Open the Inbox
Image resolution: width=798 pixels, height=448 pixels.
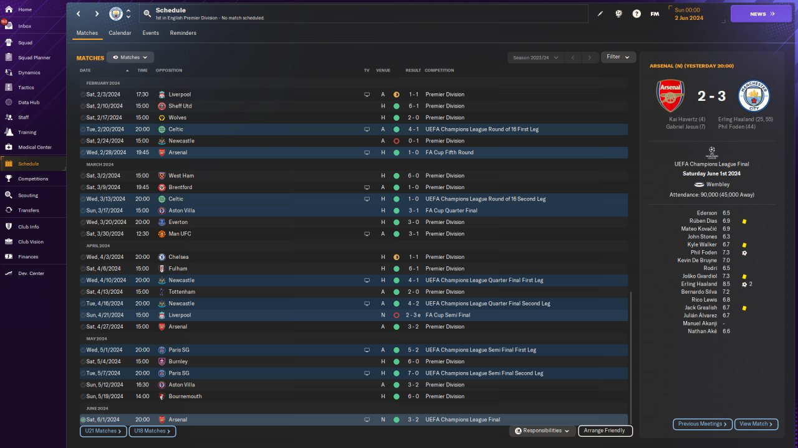(x=32, y=26)
